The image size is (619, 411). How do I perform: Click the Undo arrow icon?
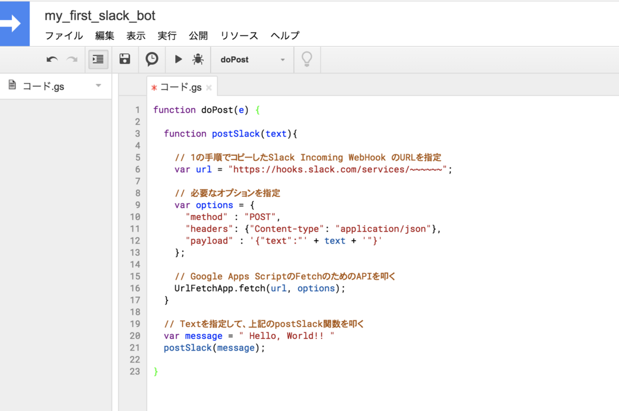(52, 60)
